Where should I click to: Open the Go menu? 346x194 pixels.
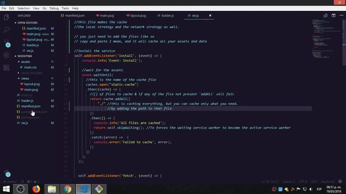click(x=44, y=9)
